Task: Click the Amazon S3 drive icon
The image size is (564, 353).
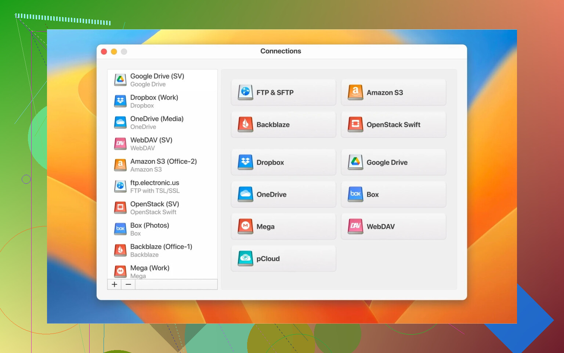Action: click(x=355, y=92)
